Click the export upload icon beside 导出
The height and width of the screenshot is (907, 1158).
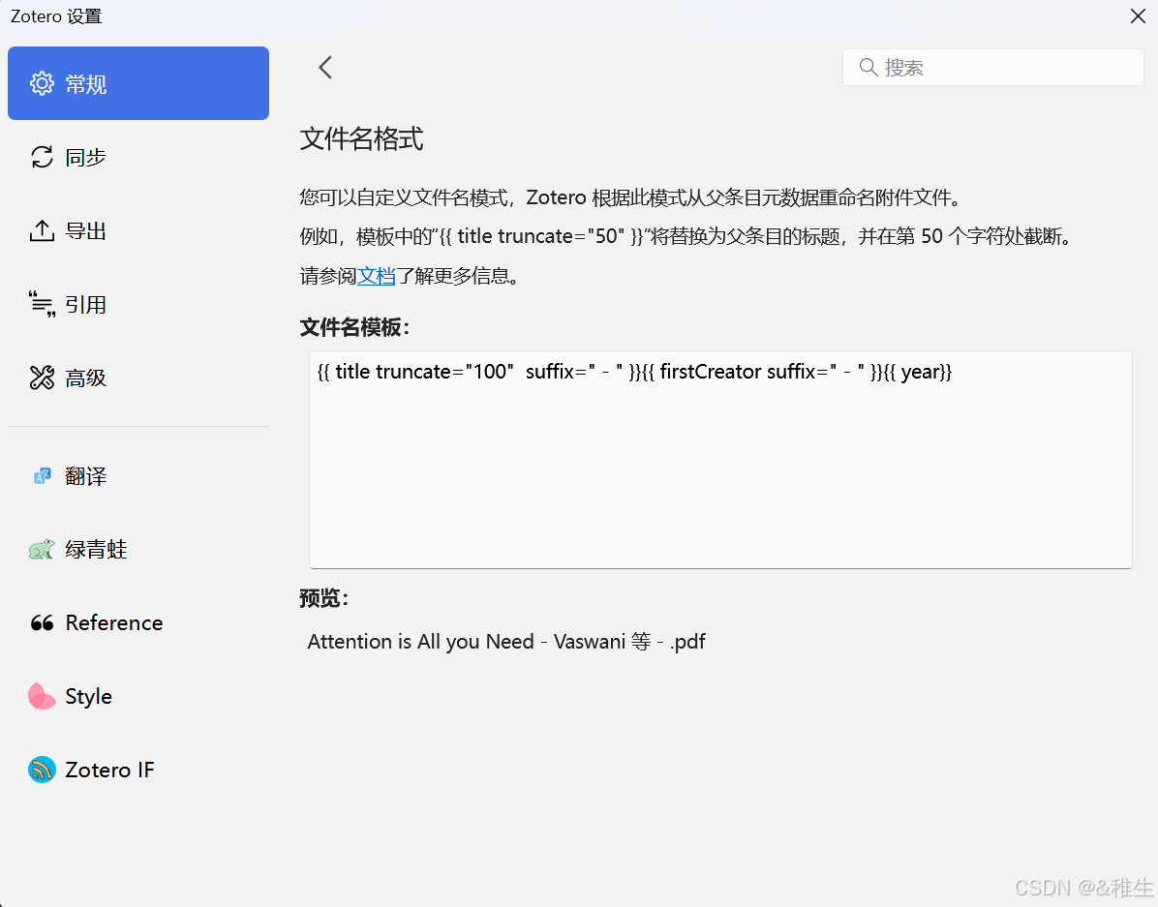42,230
